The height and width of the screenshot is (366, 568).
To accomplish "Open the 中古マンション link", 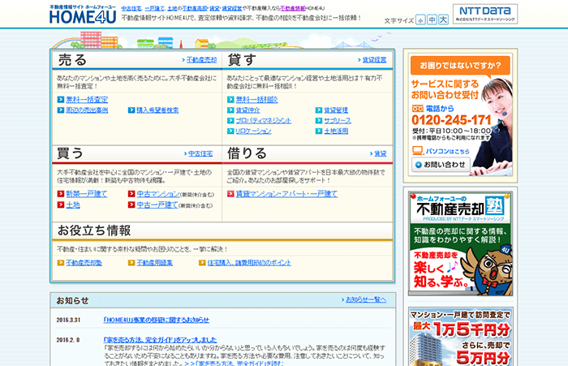I will coord(158,194).
